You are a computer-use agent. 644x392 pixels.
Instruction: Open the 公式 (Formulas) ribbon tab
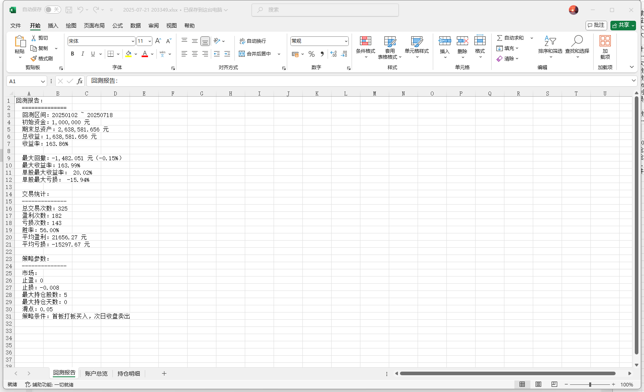tap(118, 26)
